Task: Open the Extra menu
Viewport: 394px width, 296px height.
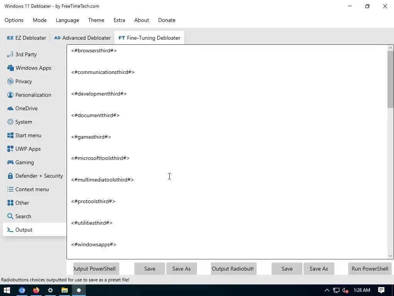Action: pyautogui.click(x=119, y=20)
